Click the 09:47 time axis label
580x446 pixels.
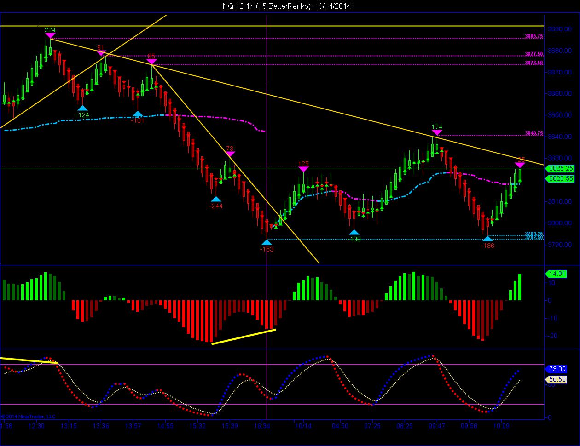coord(437,426)
